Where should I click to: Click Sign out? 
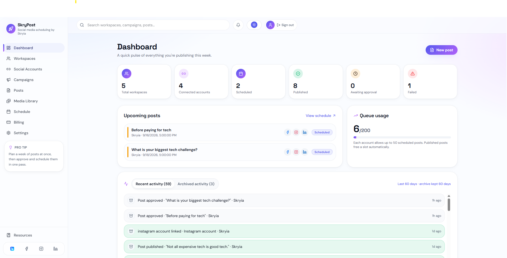285,25
